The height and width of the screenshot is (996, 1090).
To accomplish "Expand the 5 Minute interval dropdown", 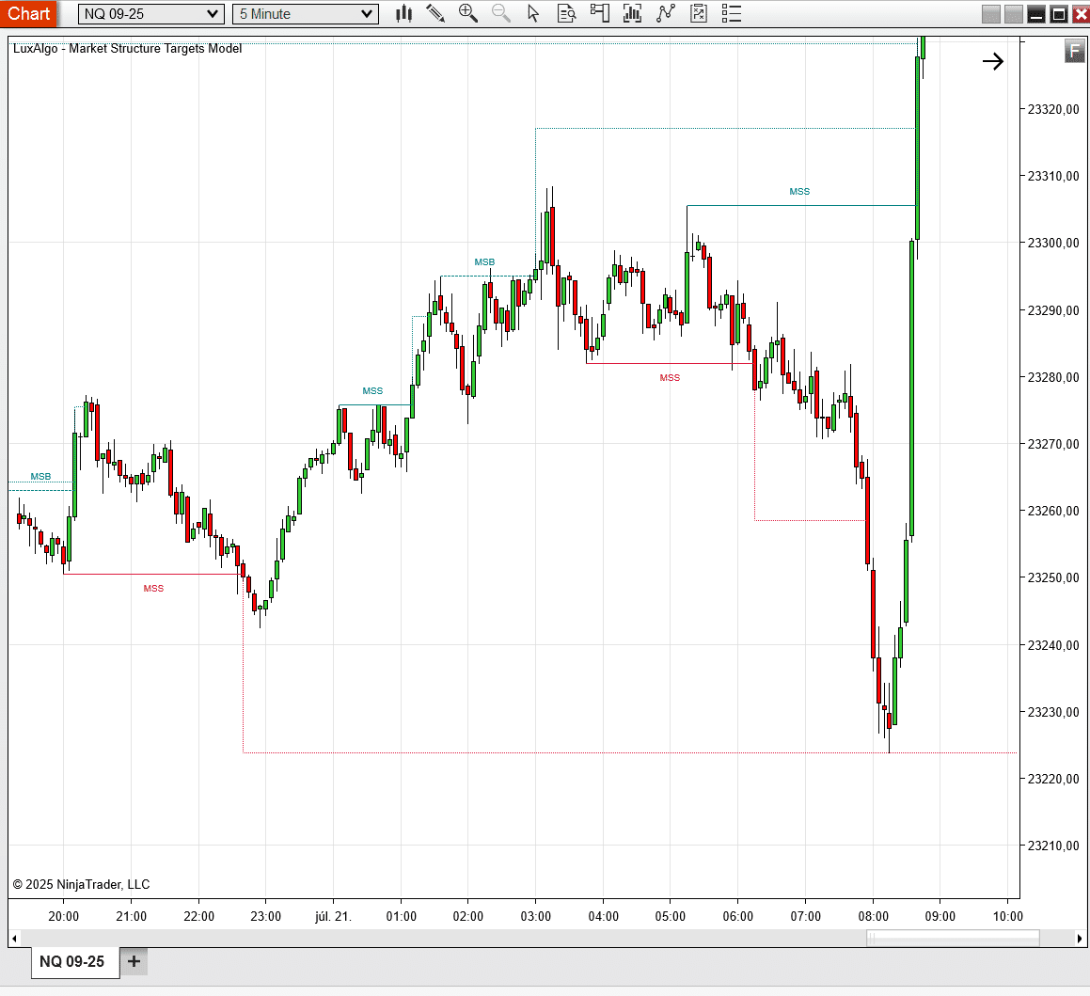I will click(367, 14).
